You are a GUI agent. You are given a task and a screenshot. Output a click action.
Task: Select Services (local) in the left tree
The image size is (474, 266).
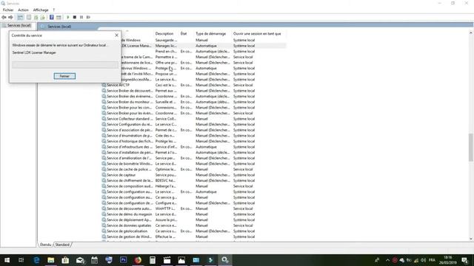(19, 25)
